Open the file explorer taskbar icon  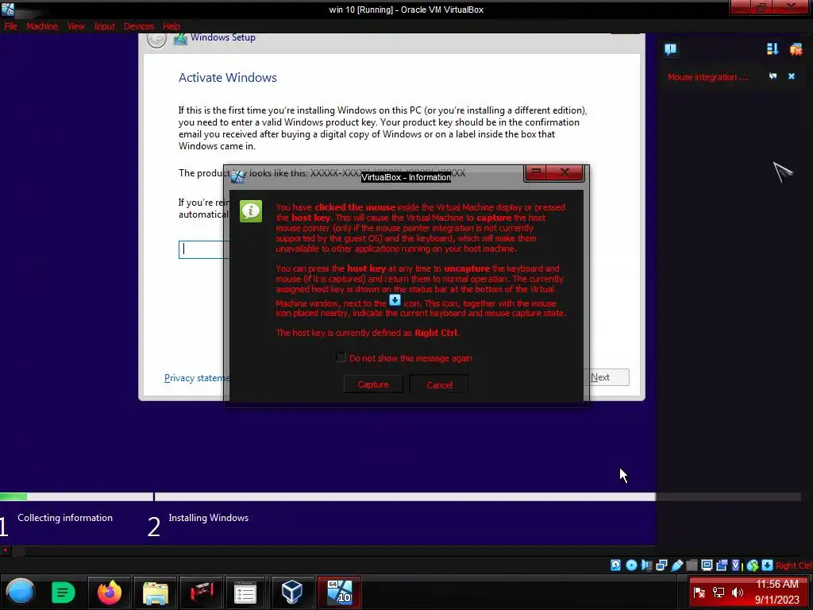(x=156, y=593)
